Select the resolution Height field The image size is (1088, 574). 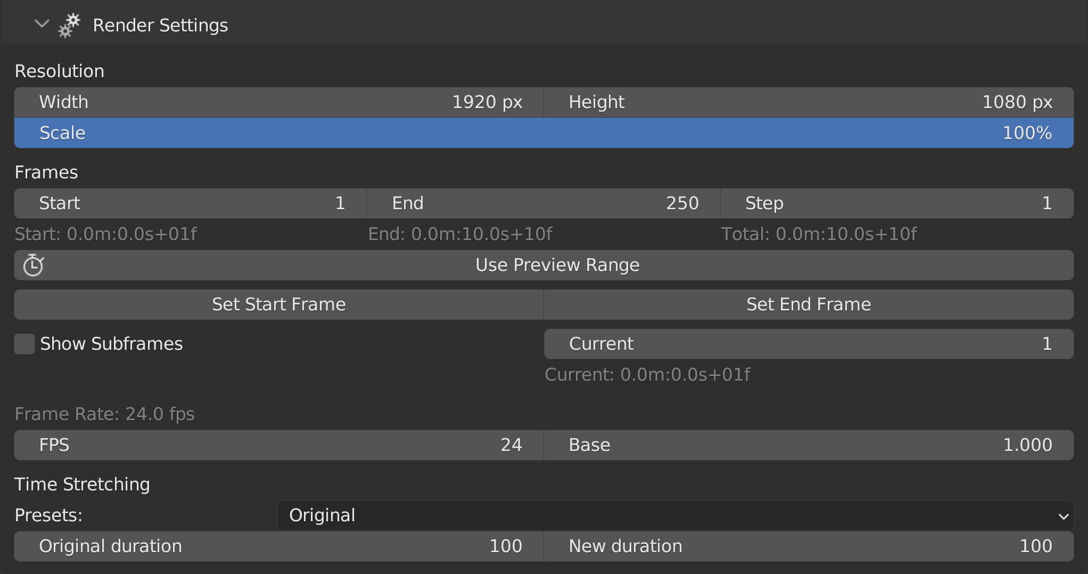pos(808,102)
